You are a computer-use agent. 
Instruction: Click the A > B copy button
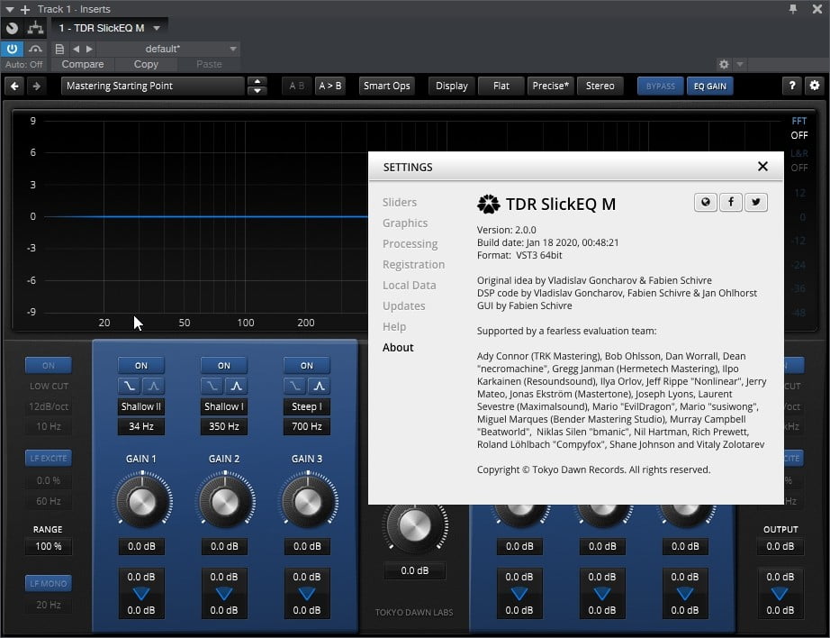330,86
